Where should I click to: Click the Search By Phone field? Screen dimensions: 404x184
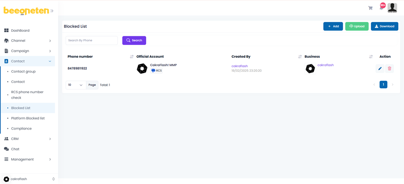click(x=92, y=40)
